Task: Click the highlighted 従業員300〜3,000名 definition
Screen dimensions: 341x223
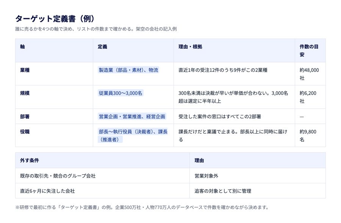Action: point(120,93)
